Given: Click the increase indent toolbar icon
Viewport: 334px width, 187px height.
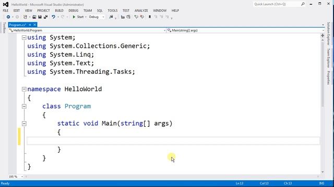Looking at the screenshot, I should click(128, 17).
